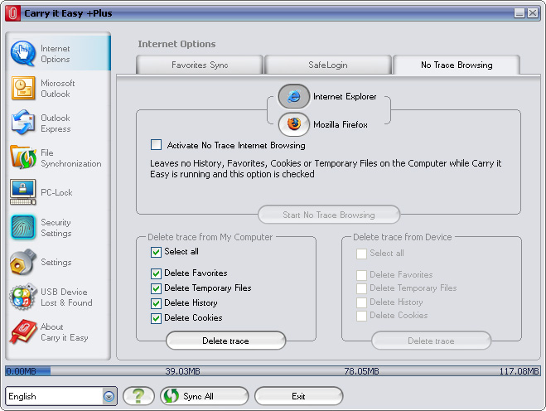Screen dimensions: 546x411
Task: Check Delete Favorites under Device
Action: (361, 275)
